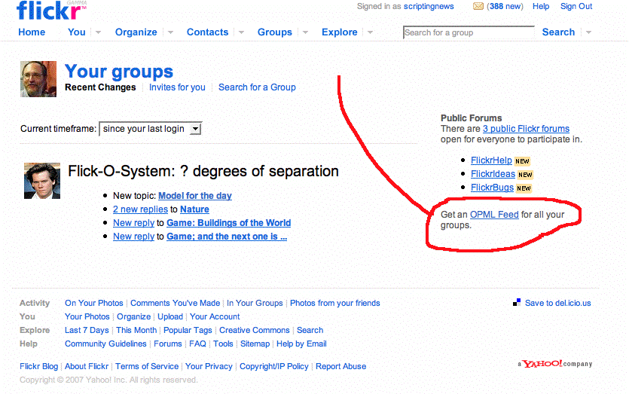Screen dimensions: 629x394
Task: Open the Flick-O-System group thumbnail
Action: pyautogui.click(x=42, y=180)
